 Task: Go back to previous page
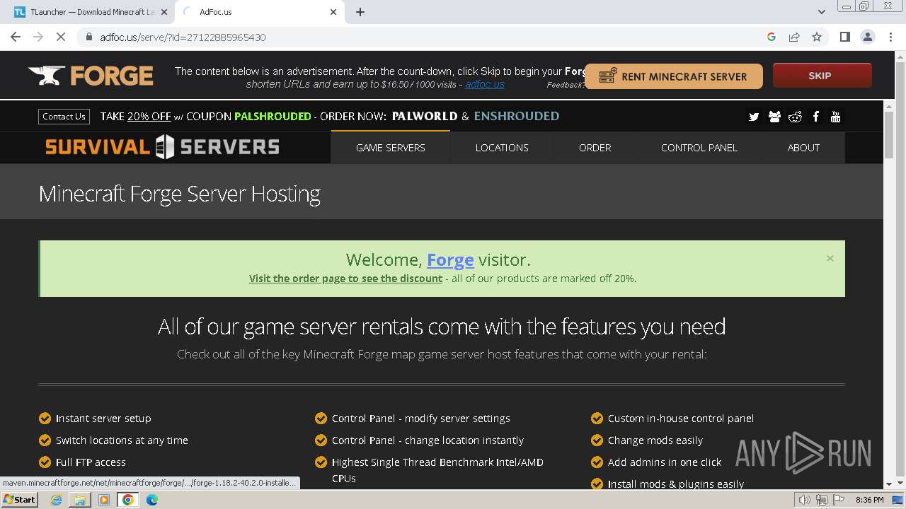(16, 37)
